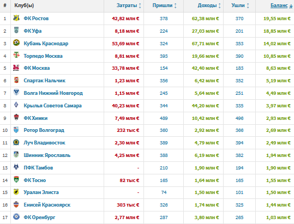The height and width of the screenshot is (224, 294).
Task: Open the Луч Владивосток club link
Action: coord(44,143)
